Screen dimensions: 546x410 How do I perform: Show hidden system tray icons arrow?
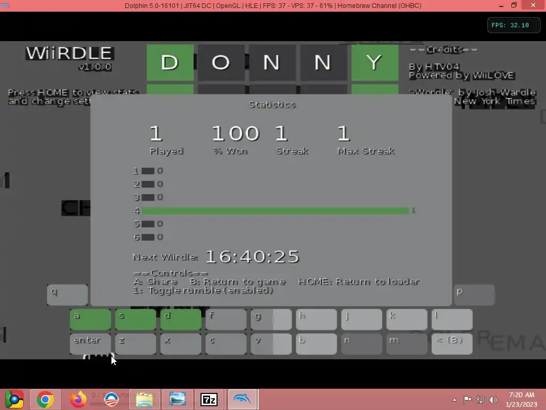click(x=454, y=400)
